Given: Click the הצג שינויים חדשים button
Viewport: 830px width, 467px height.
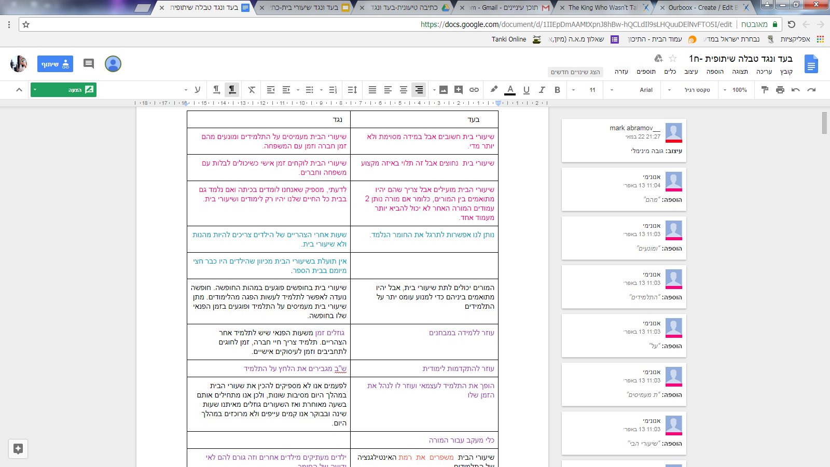Looking at the screenshot, I should (575, 72).
